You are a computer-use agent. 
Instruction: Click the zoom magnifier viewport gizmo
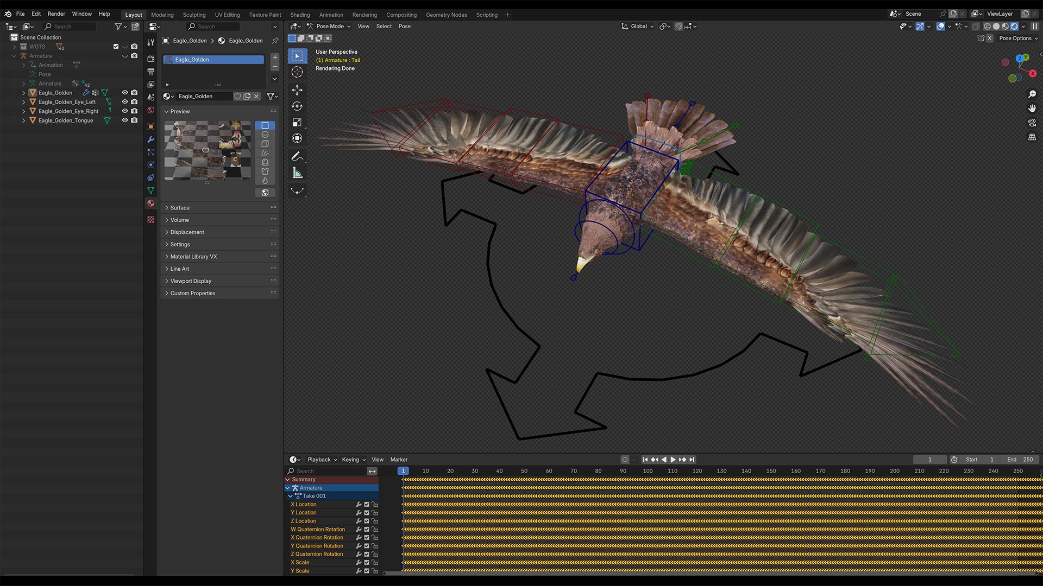[x=1032, y=94]
